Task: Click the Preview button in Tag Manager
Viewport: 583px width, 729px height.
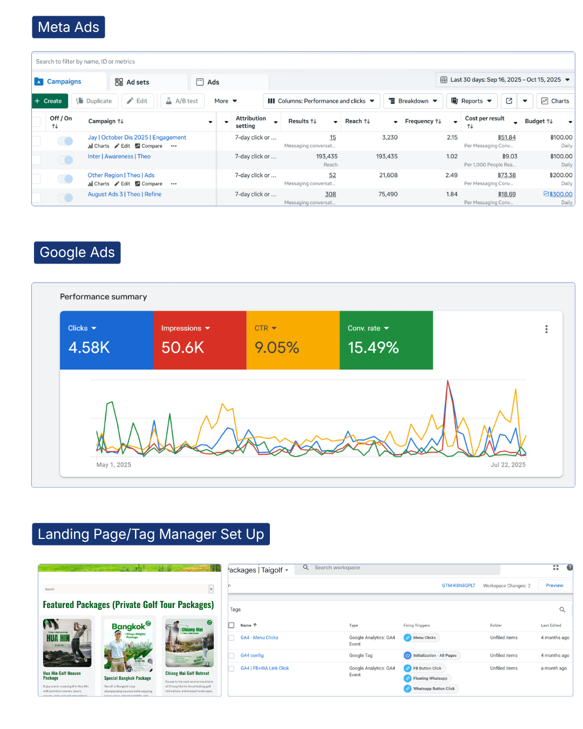Action: click(x=554, y=586)
